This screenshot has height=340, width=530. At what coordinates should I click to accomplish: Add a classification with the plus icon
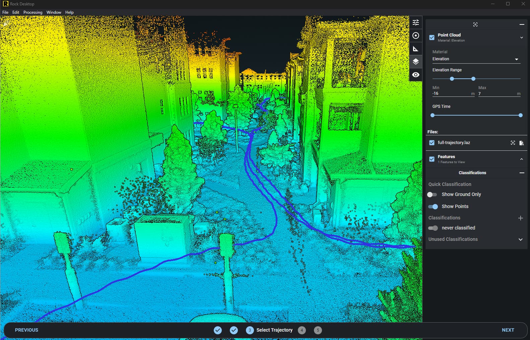coord(521,218)
